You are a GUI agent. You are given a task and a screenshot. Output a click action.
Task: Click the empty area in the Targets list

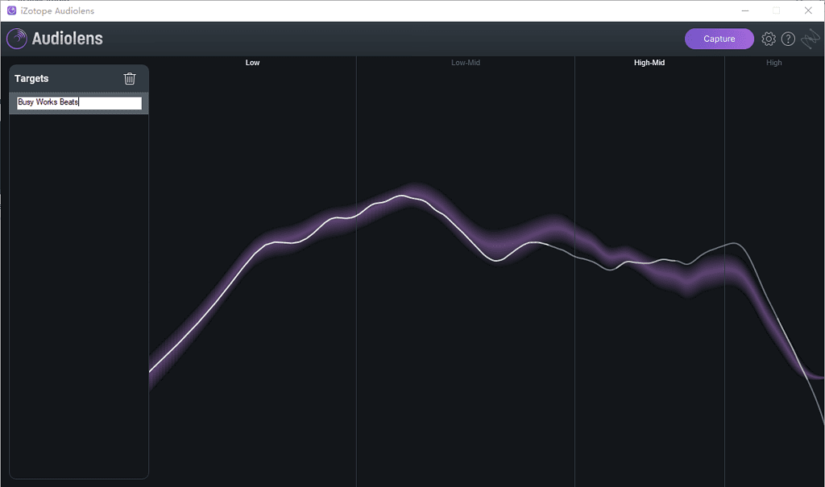(79, 290)
